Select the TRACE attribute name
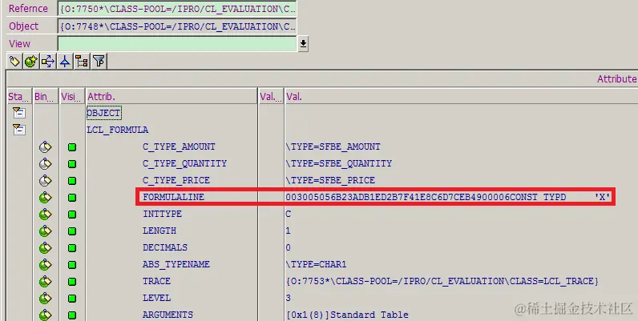638x321 pixels. [156, 281]
